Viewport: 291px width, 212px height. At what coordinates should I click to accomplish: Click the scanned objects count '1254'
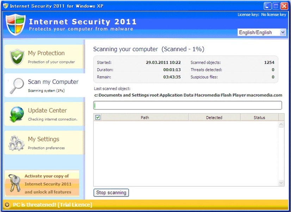pos(269,62)
